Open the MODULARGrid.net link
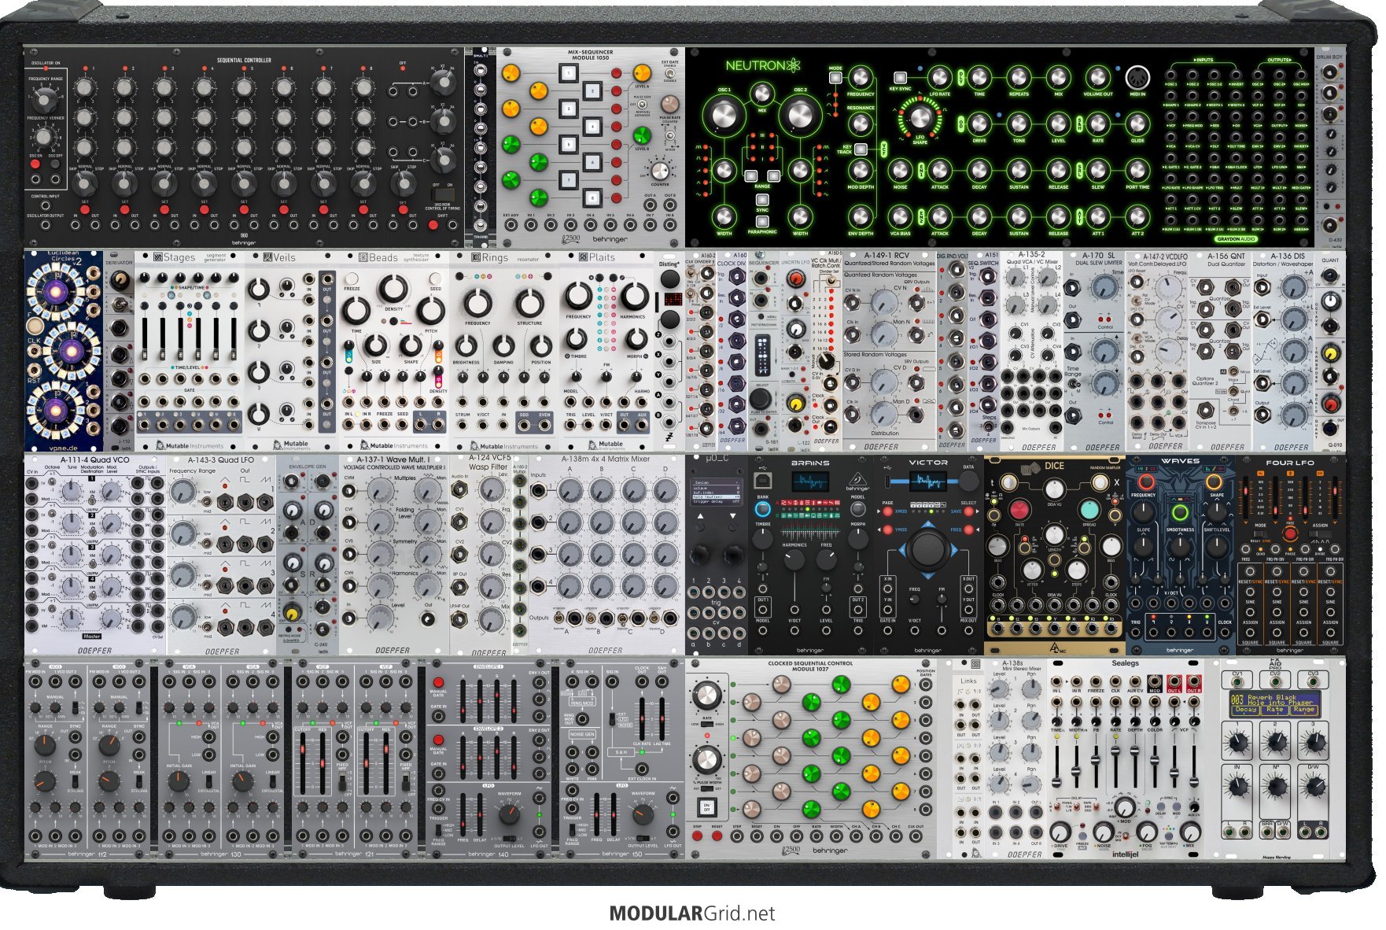Viewport: 1386px width, 930px height. point(692,913)
